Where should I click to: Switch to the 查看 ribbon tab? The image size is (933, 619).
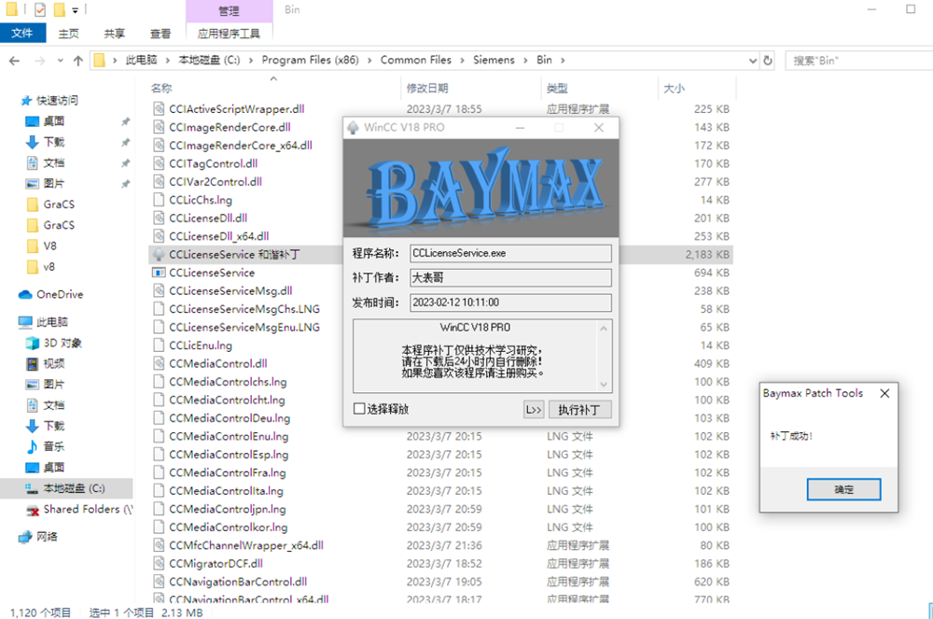coord(160,34)
